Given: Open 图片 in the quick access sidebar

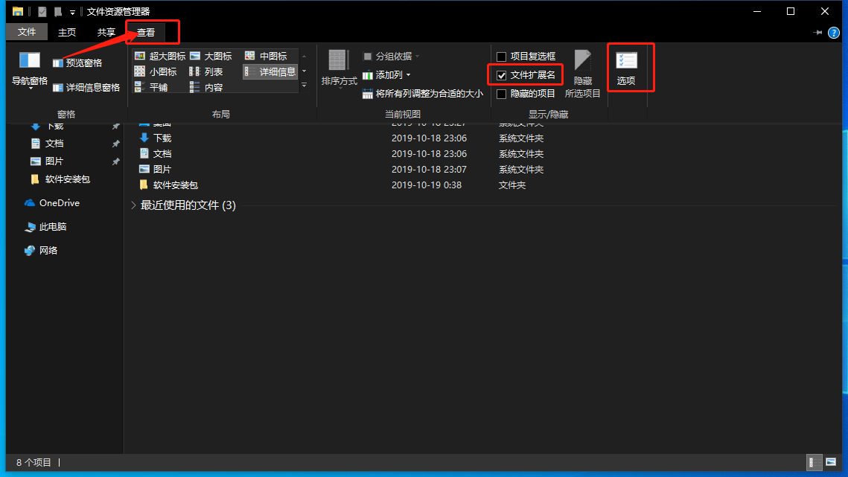Looking at the screenshot, I should [48, 161].
